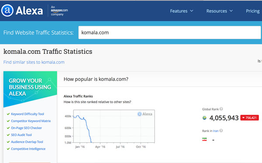This screenshot has width=262, height=163.
Task: Expand the Features dropdown menu
Action: (x=182, y=11)
